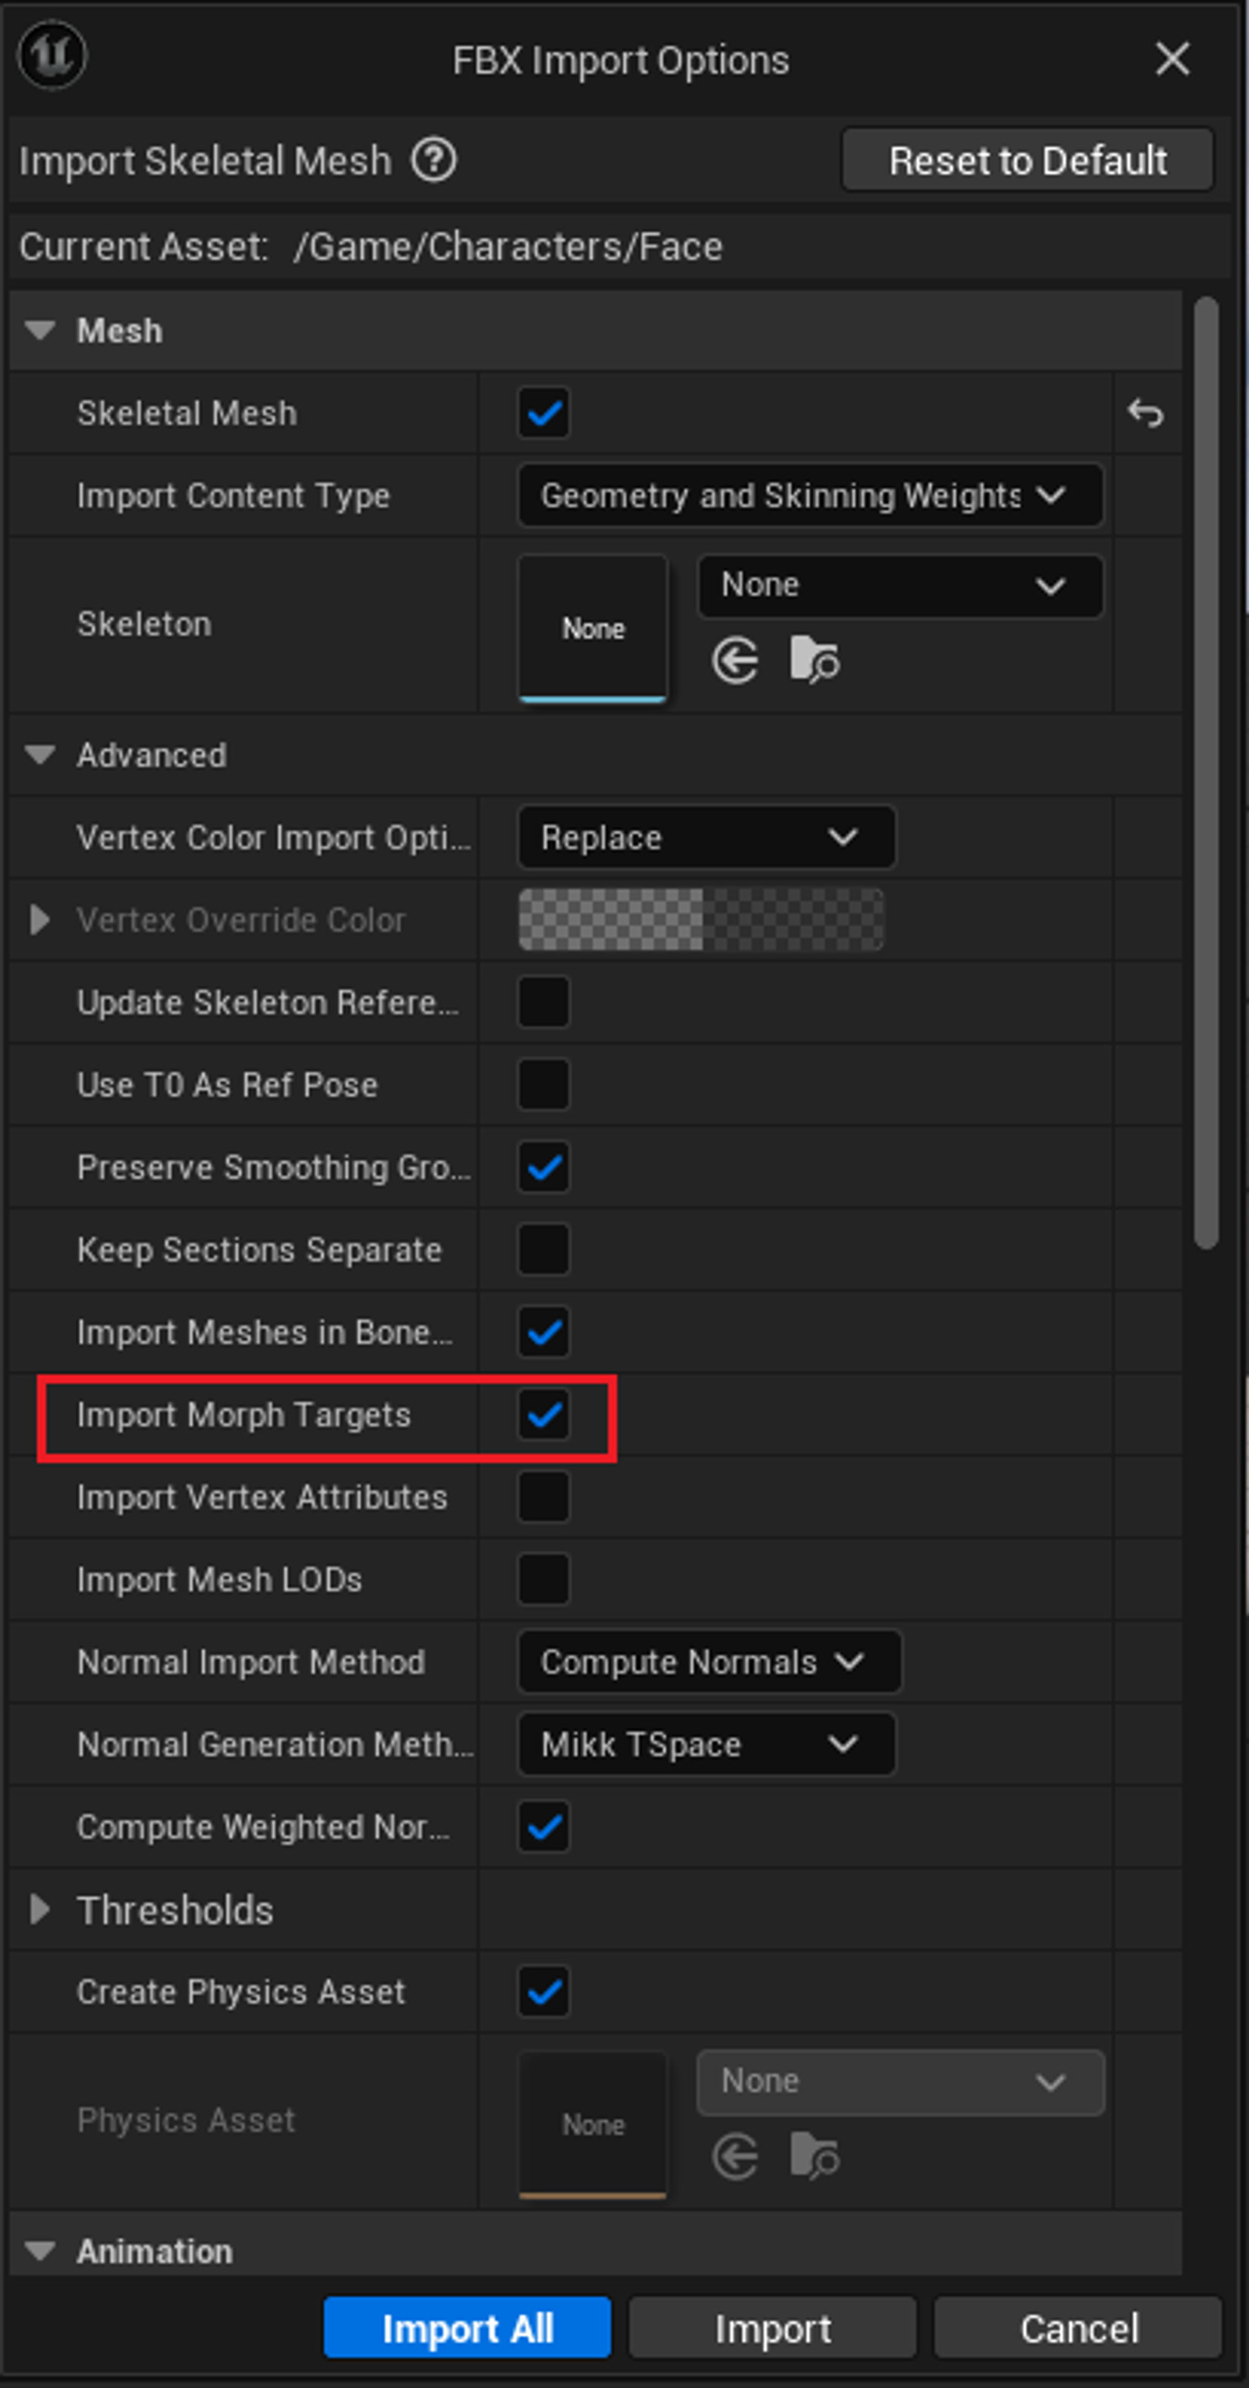Use selected asset icon for Skeleton
1249x2388 pixels.
point(735,661)
